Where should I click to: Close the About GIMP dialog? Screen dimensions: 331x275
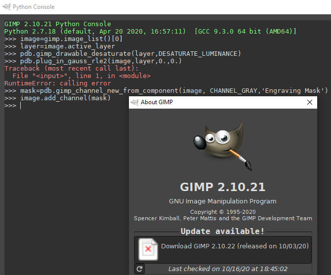[309, 102]
